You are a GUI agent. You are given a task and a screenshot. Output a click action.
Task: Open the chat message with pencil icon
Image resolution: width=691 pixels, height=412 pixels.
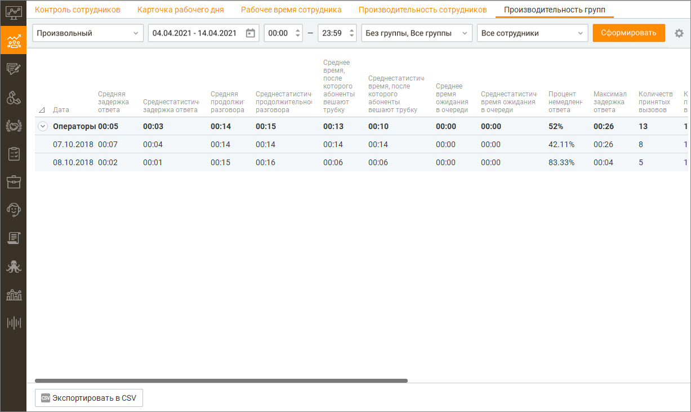coord(14,69)
